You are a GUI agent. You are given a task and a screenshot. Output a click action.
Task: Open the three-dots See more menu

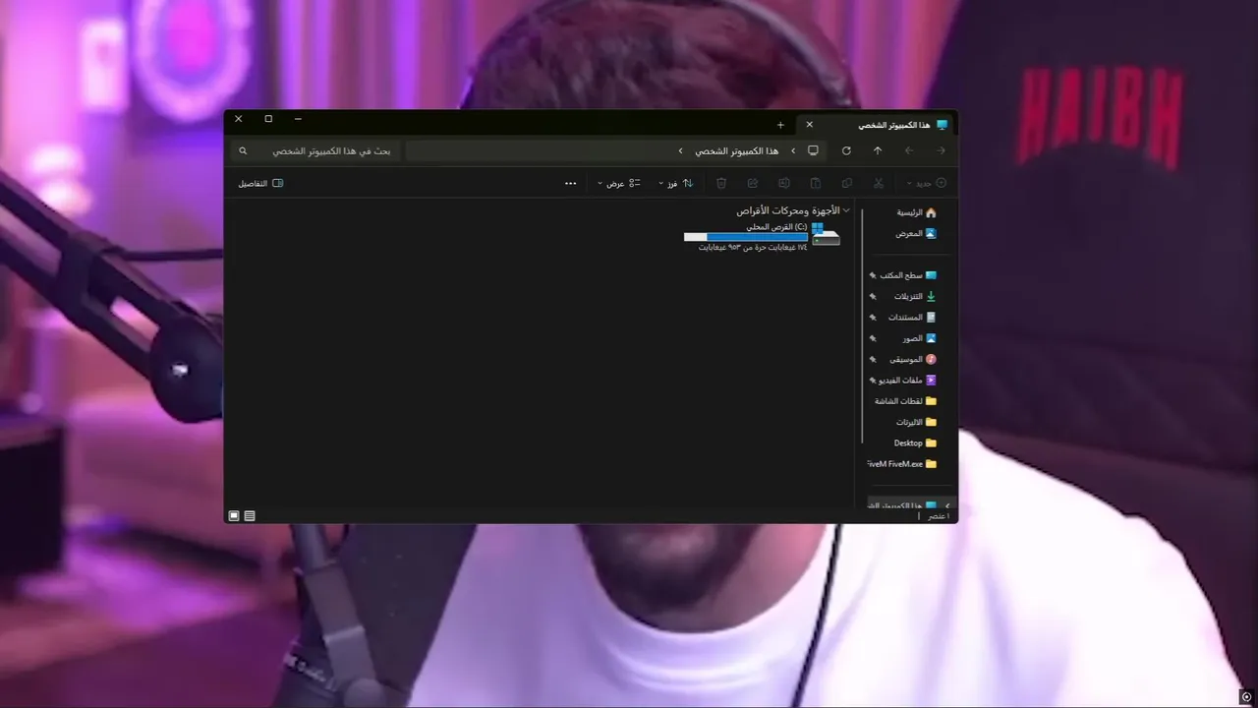(571, 183)
